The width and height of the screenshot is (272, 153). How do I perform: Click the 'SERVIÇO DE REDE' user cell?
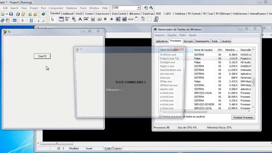point(204,105)
